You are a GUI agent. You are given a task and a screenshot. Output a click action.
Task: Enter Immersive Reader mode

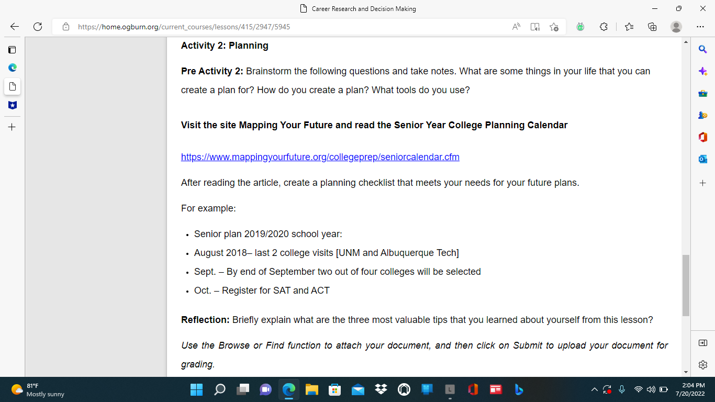click(x=534, y=27)
